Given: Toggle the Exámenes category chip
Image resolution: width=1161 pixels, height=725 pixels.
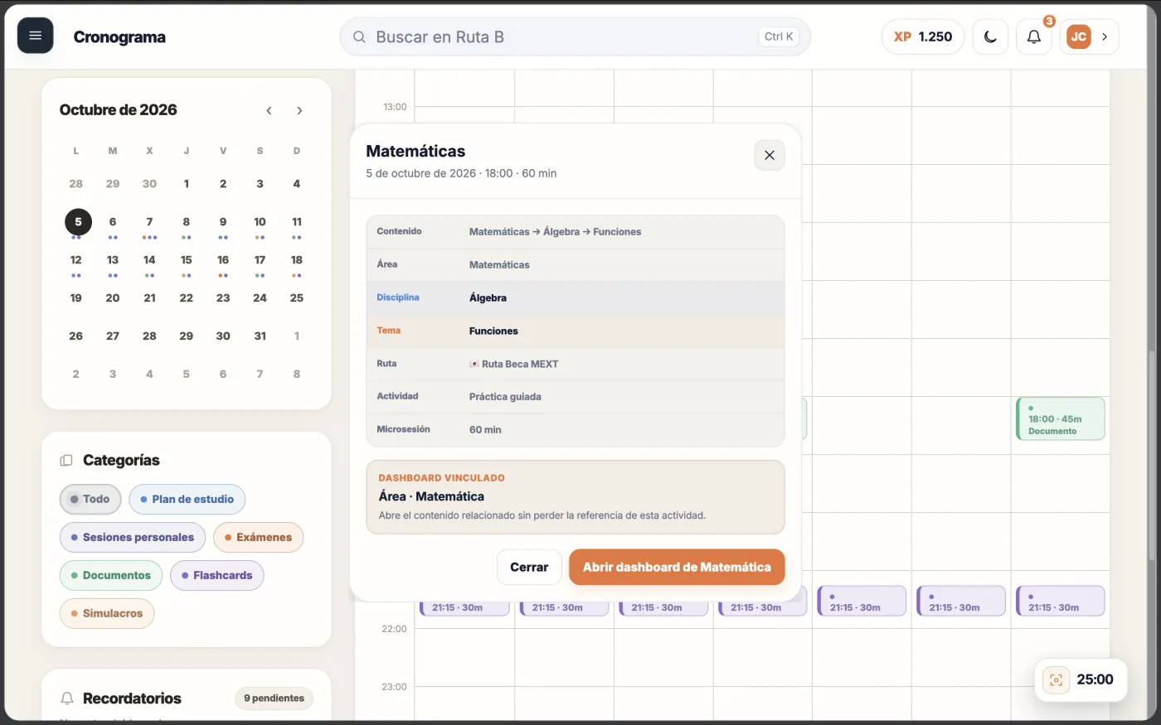Looking at the screenshot, I should (258, 537).
